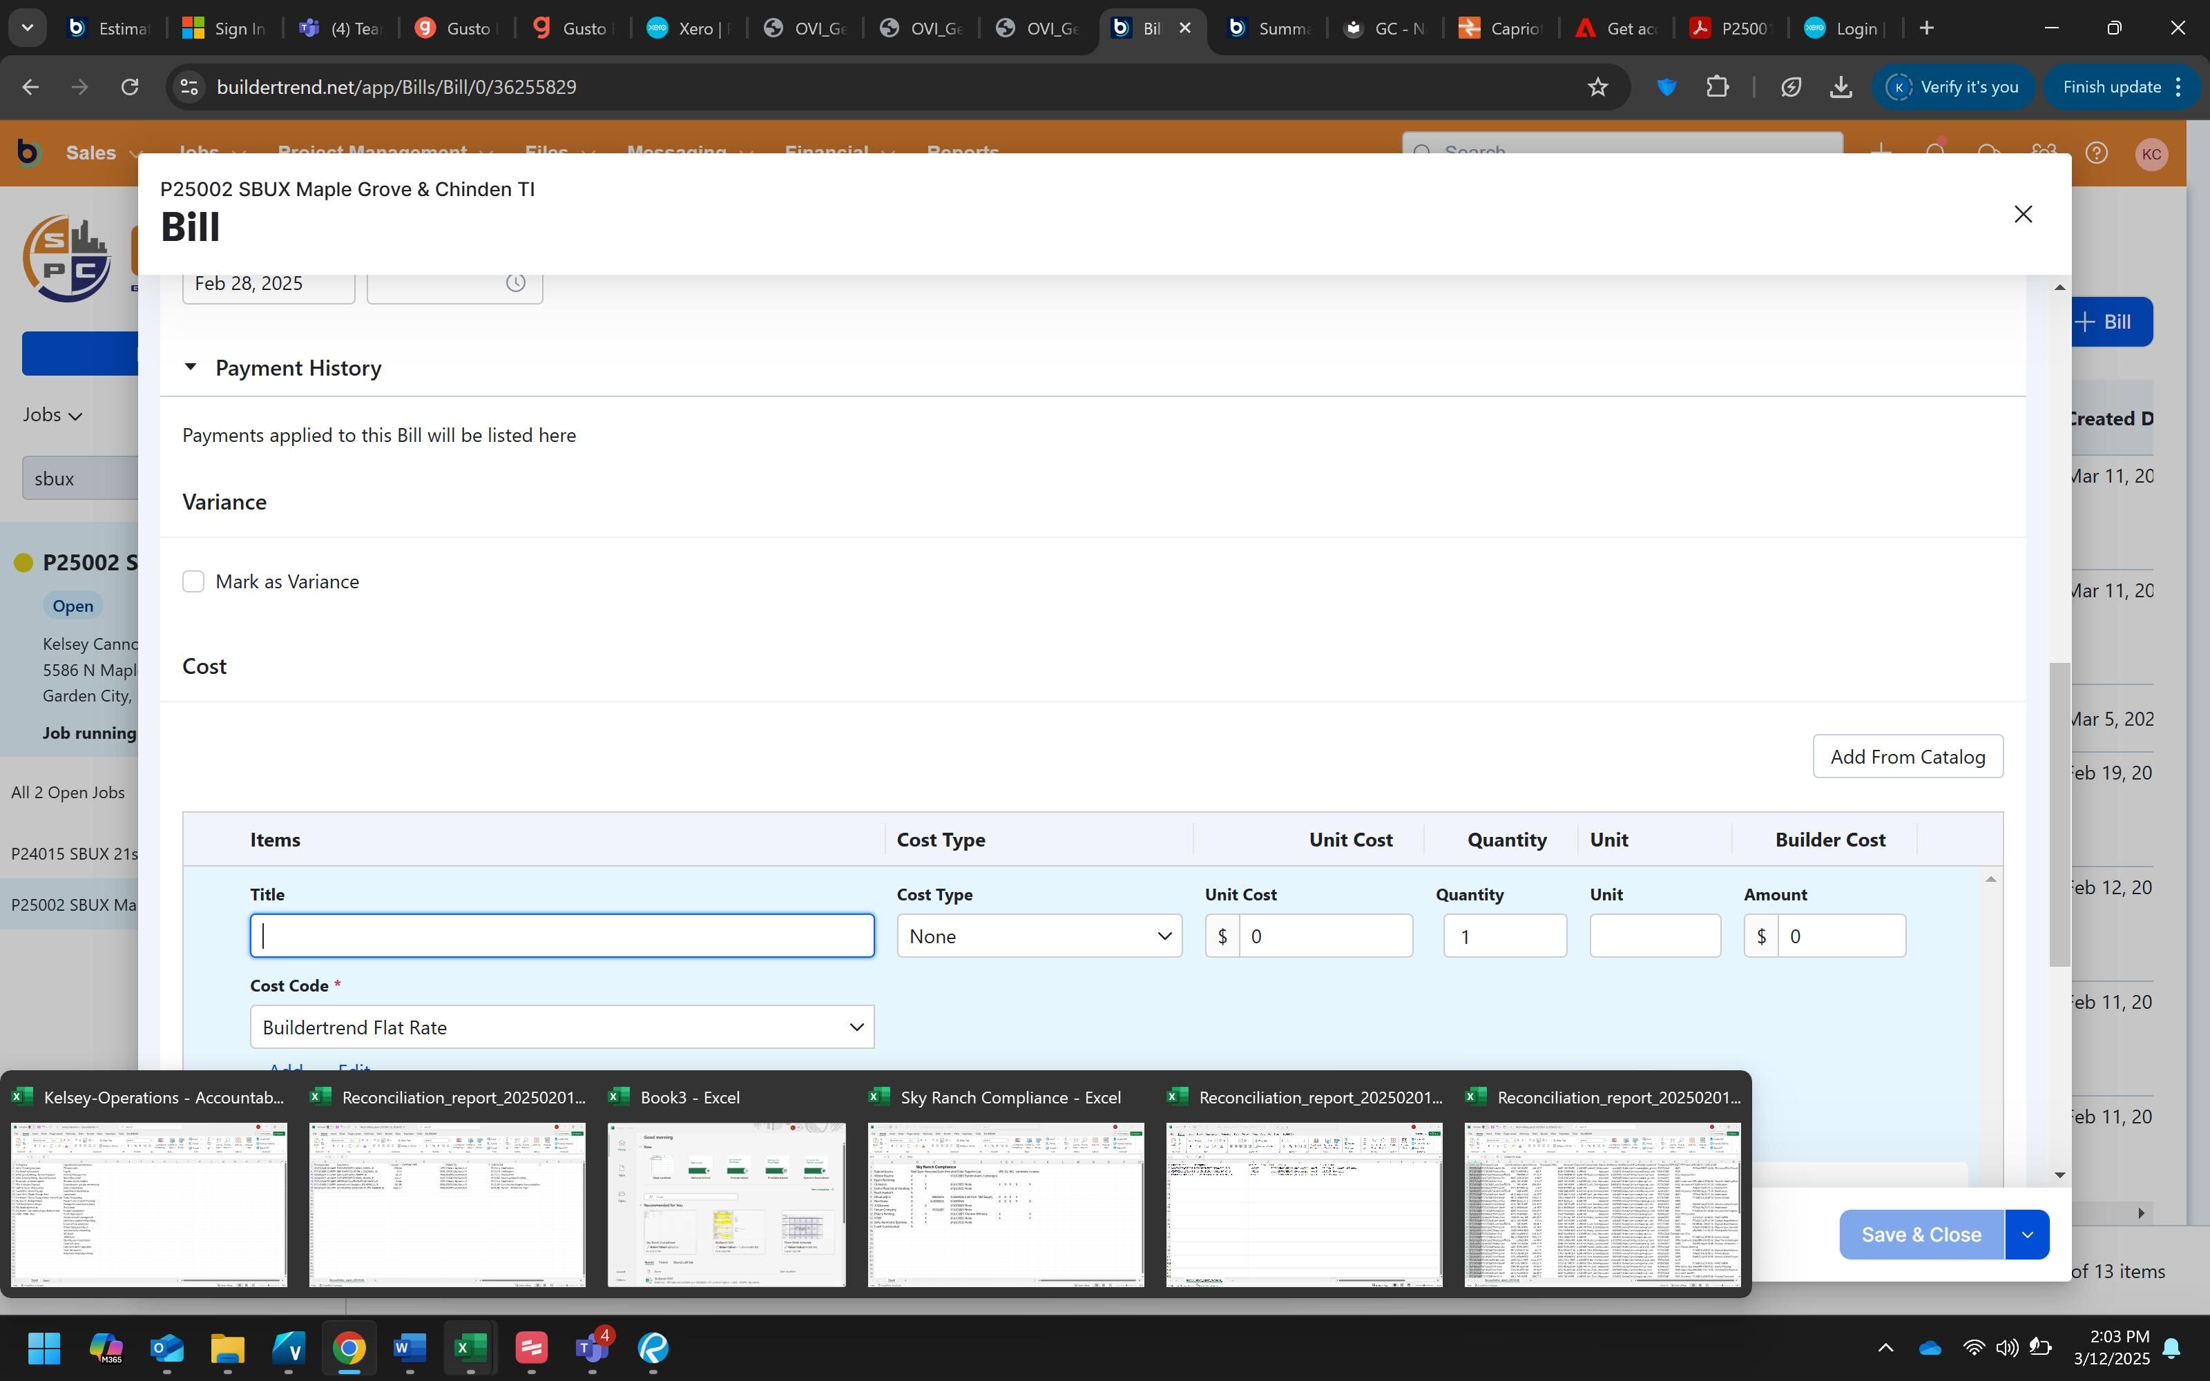The height and width of the screenshot is (1381, 2210).
Task: Open the Cost Type None dropdown
Action: pyautogui.click(x=1038, y=936)
